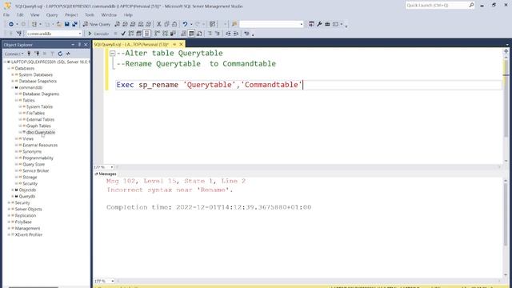Open the Query menu
The width and height of the screenshot is (512, 288).
(x=52, y=14)
